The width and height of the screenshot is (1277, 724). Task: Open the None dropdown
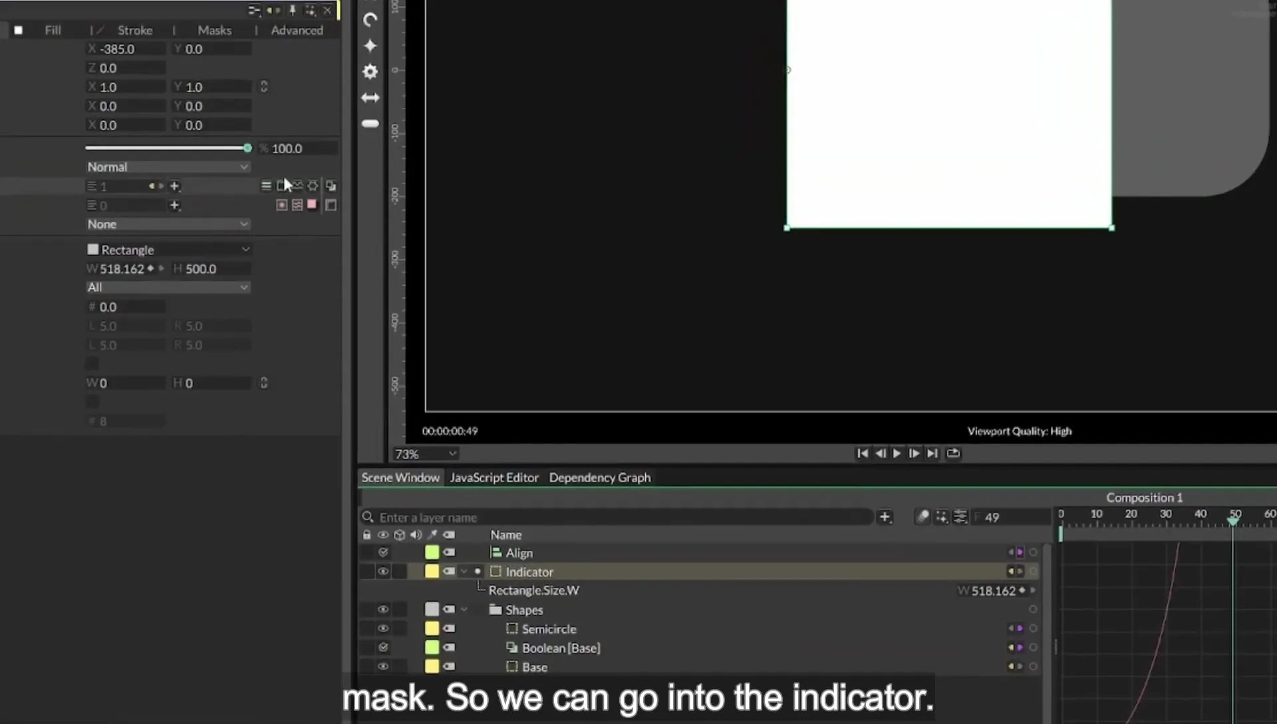pyautogui.click(x=168, y=224)
